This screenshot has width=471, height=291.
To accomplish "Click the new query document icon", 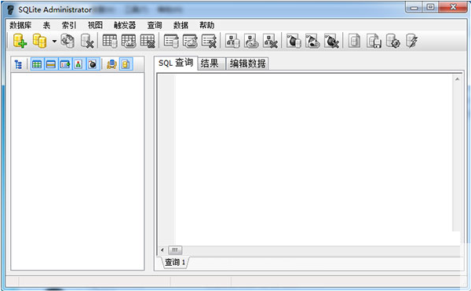I will (x=355, y=41).
